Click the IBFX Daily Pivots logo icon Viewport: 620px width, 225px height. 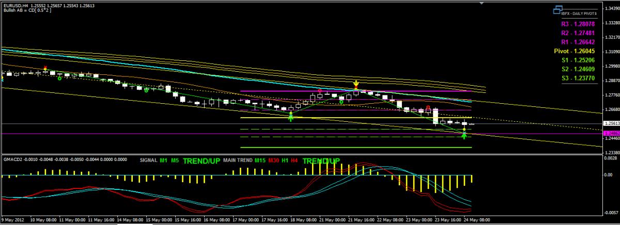tap(557, 10)
